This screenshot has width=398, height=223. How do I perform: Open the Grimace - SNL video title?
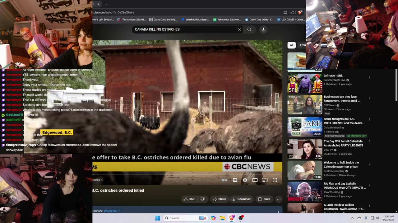(x=333, y=76)
